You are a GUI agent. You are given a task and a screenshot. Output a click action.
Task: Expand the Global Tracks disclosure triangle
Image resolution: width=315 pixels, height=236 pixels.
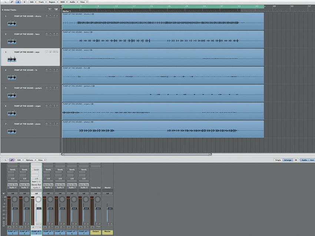tap(3, 10)
